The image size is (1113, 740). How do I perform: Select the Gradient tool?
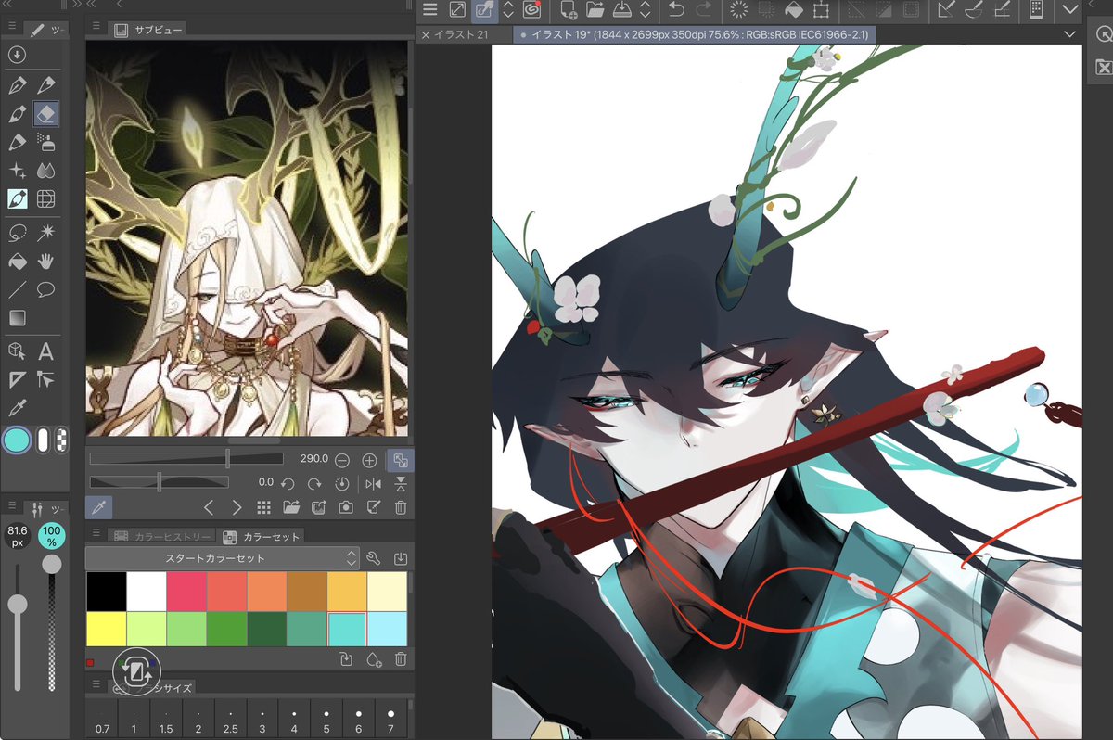pyautogui.click(x=17, y=319)
